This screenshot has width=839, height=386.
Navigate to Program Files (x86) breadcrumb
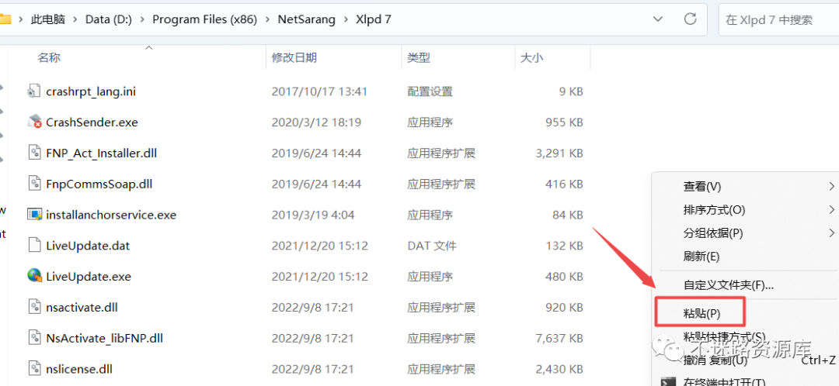click(205, 19)
